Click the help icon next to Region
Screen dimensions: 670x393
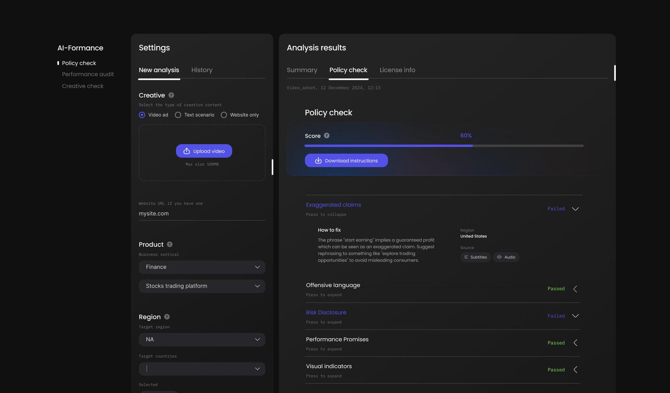[167, 317]
